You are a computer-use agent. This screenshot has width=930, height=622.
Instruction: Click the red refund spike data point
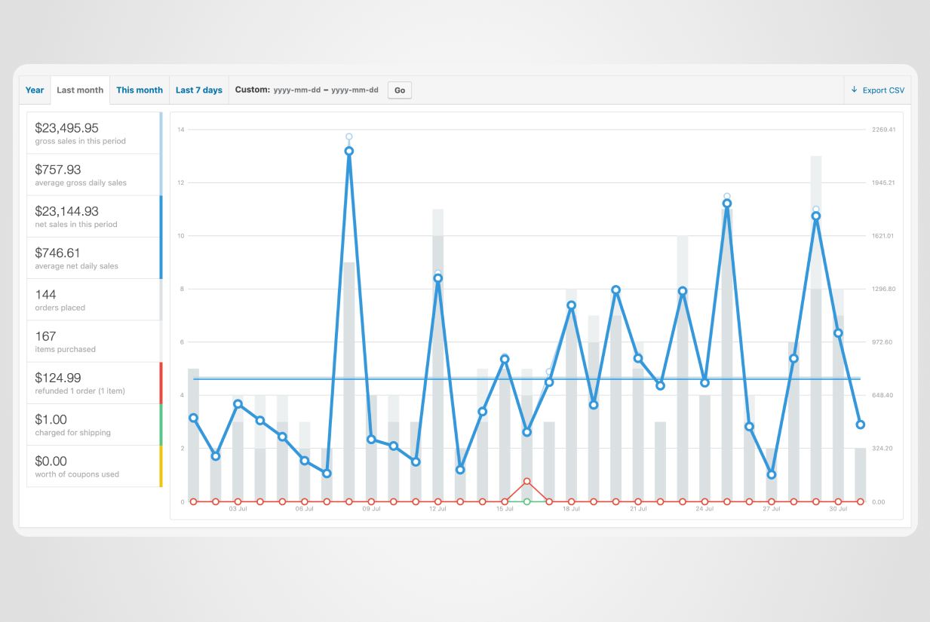[x=527, y=482]
